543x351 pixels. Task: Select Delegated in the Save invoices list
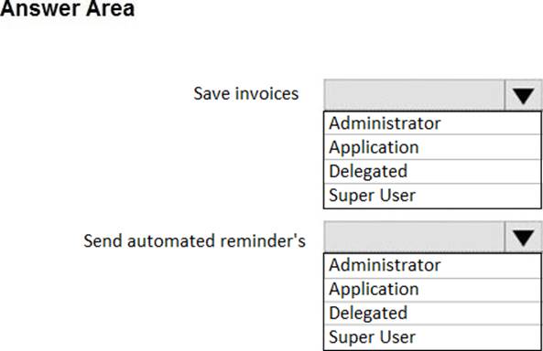pyautogui.click(x=432, y=171)
